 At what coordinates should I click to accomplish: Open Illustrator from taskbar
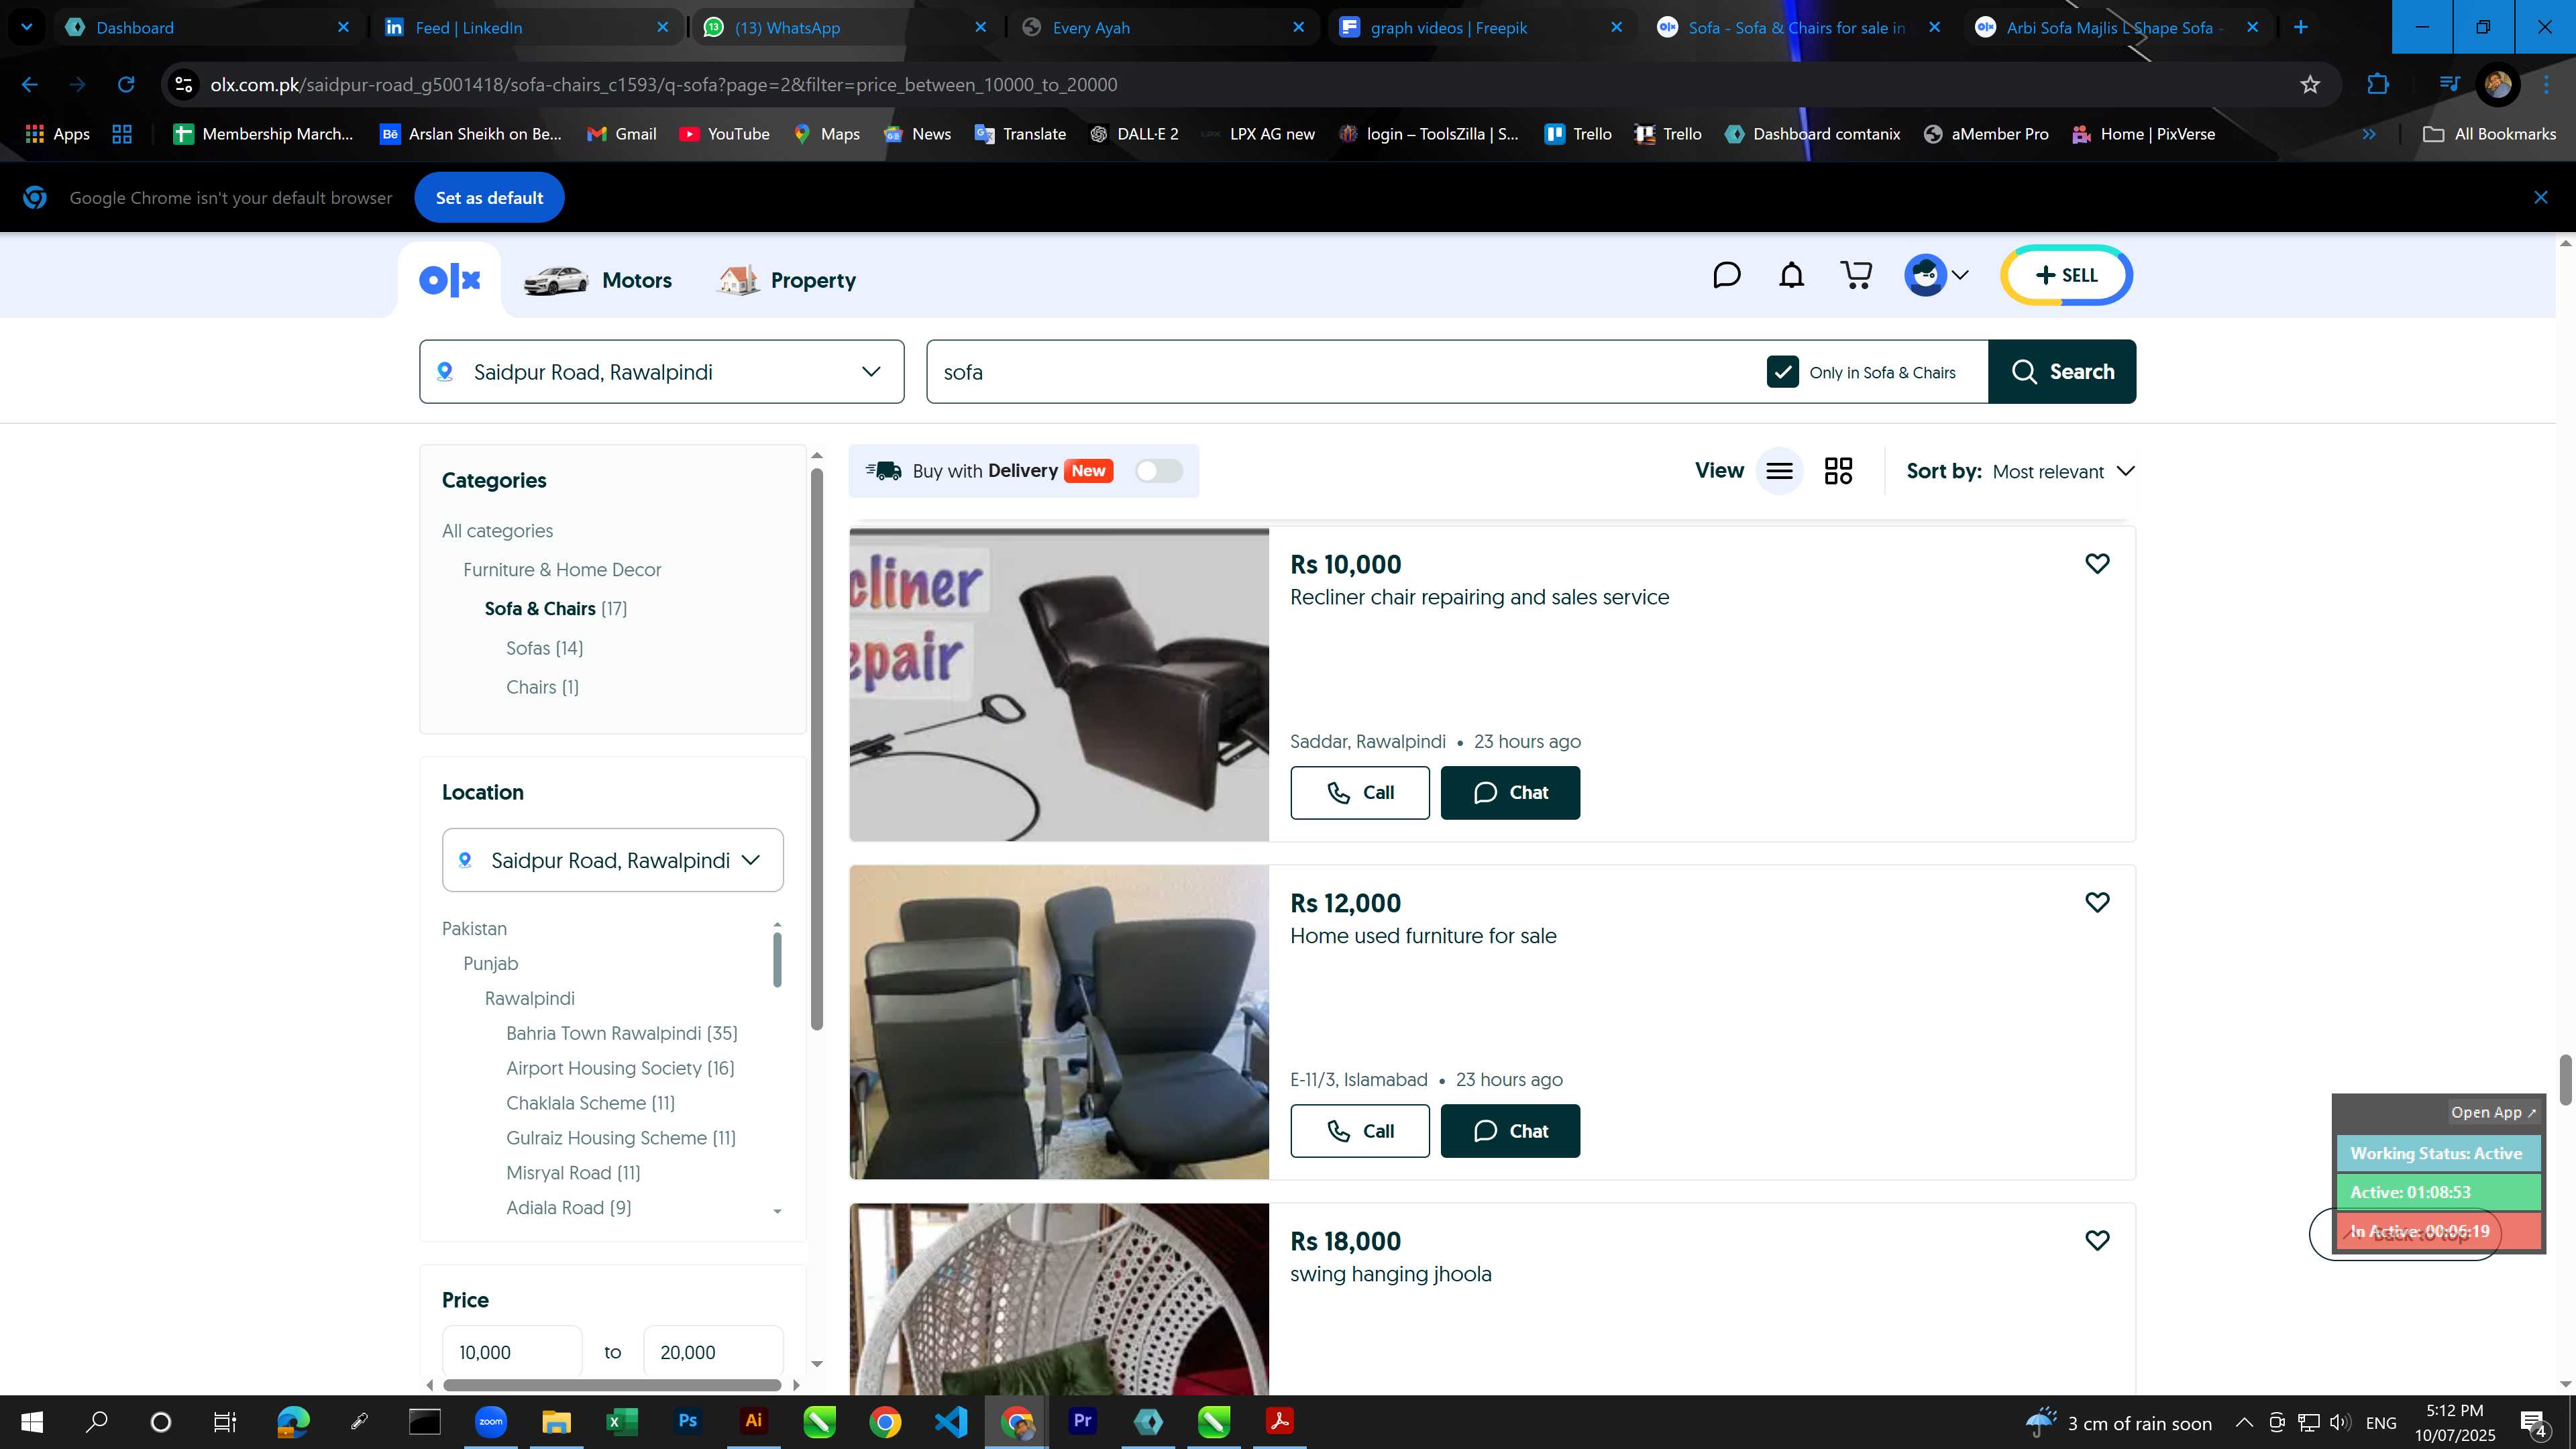click(754, 1421)
